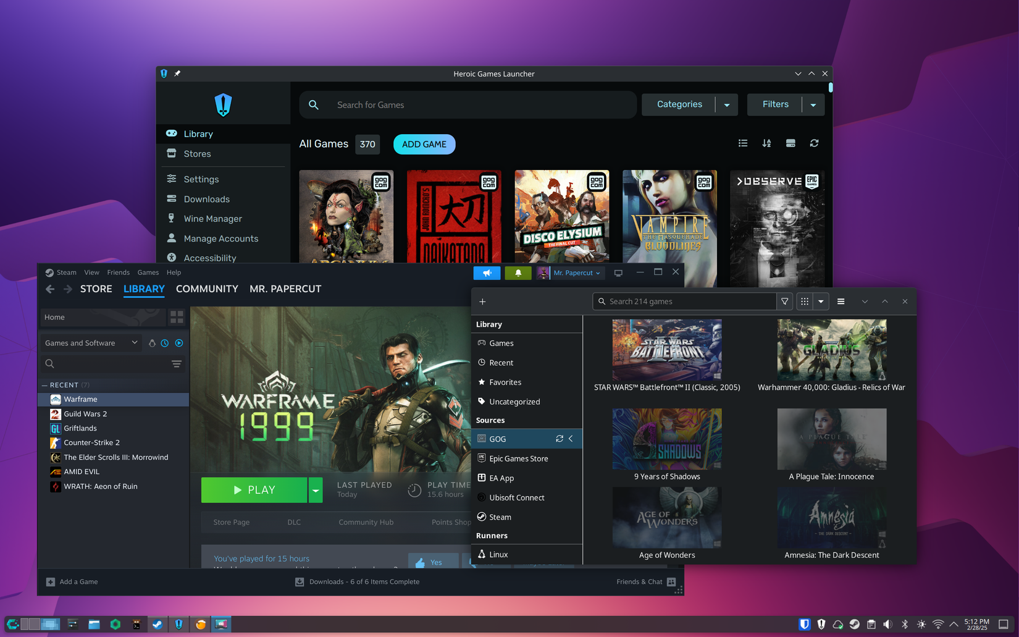Toggle grid view for GOG Galaxy games
1019x637 pixels.
804,302
